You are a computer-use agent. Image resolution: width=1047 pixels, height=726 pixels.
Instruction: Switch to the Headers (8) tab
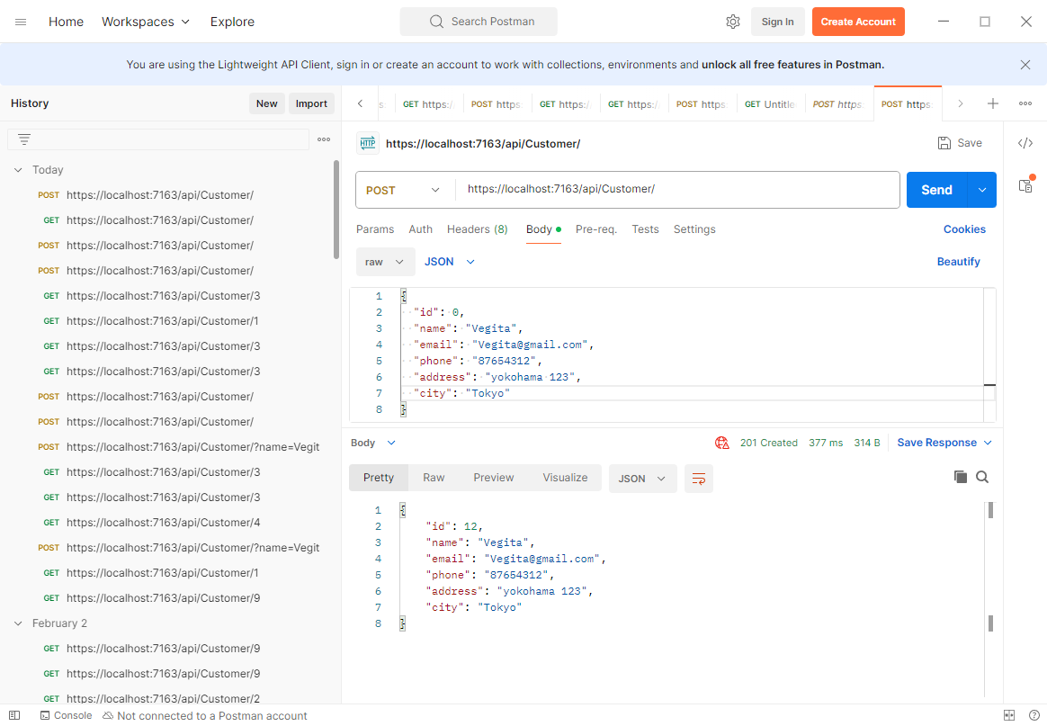[x=477, y=229]
